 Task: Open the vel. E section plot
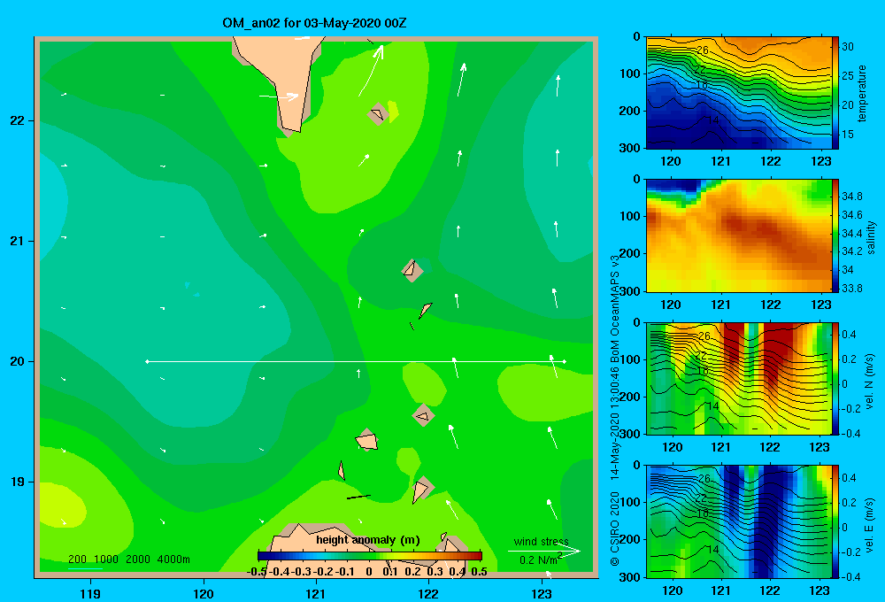tap(739, 521)
